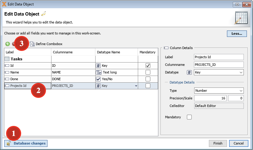
Task: Maximize the Edit Data Object window
Action: 237,5
